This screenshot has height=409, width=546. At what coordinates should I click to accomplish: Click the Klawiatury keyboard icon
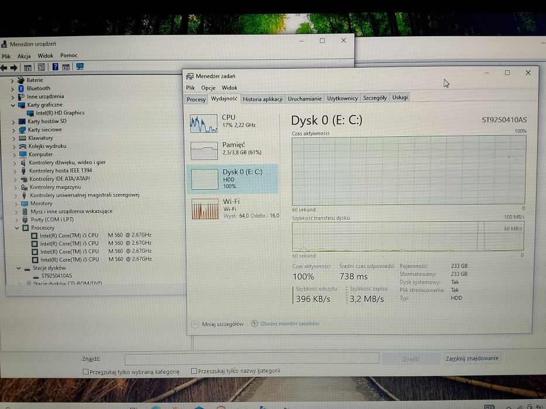click(23, 138)
